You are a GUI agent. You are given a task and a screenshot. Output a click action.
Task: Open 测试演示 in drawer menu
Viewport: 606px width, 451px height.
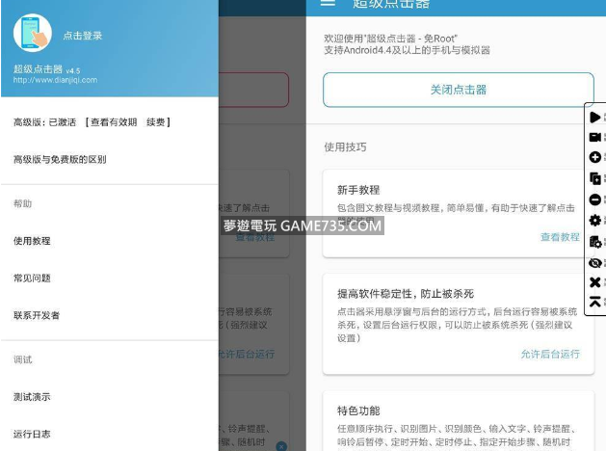pos(32,397)
